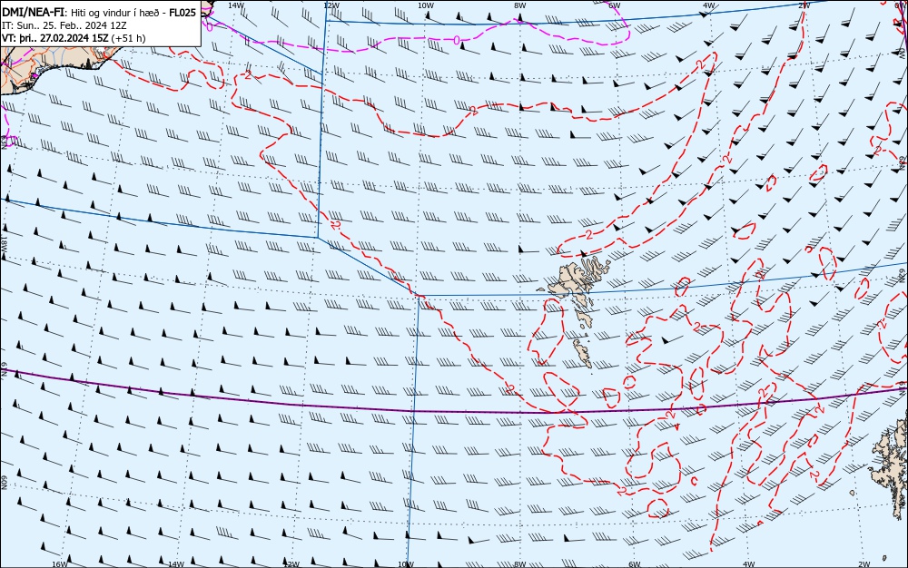Click the 'Hiti og vindur í hæð' caption
908x568 pixels.
pyautogui.click(x=116, y=13)
